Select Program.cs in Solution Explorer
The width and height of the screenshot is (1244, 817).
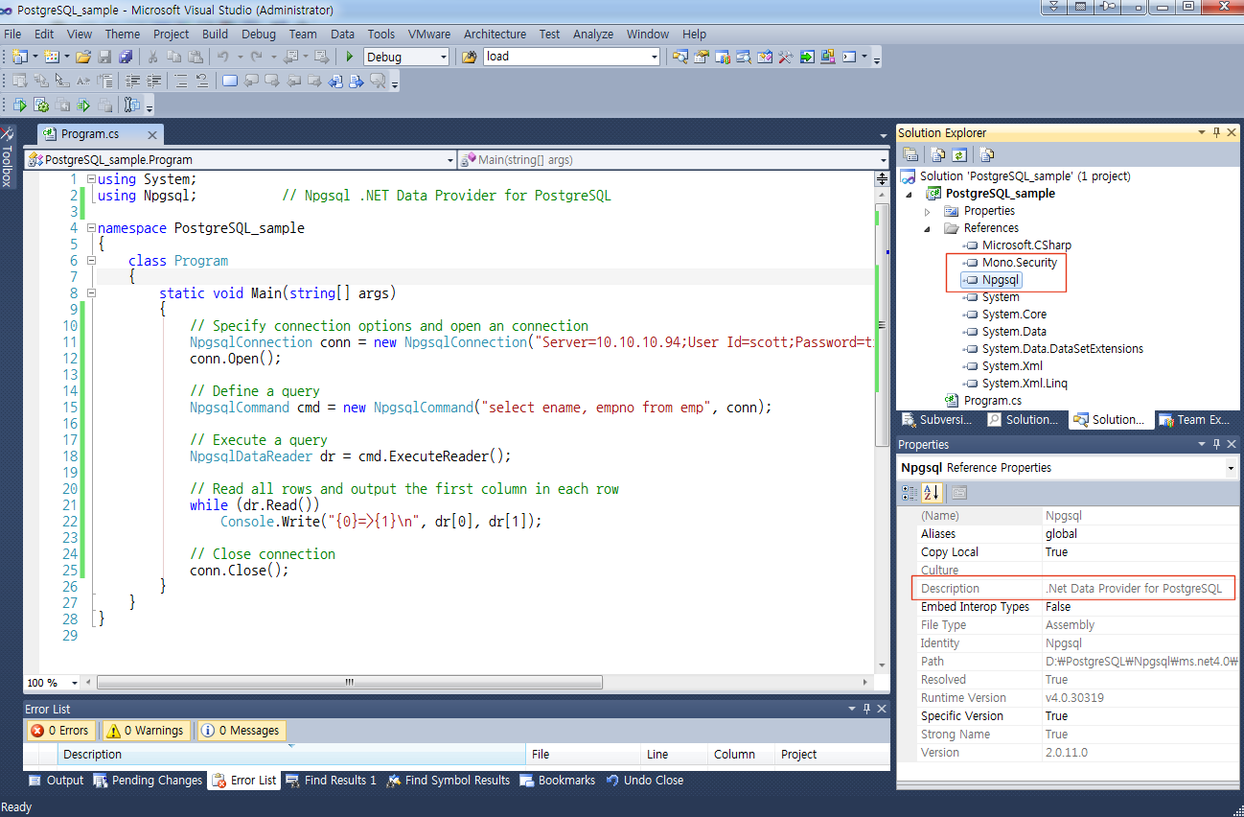(992, 401)
